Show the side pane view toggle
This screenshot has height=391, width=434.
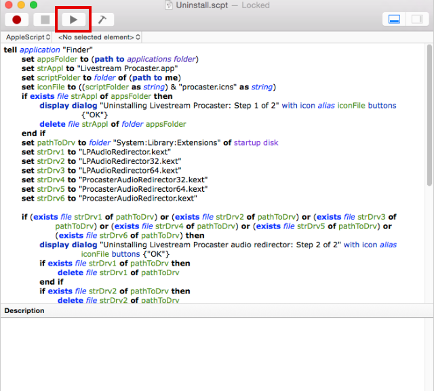click(x=417, y=20)
